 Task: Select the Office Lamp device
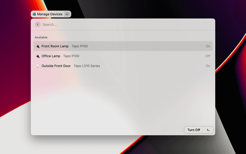point(51,56)
